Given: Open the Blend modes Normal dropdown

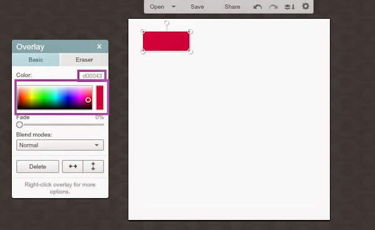Looking at the screenshot, I should pyautogui.click(x=60, y=145).
